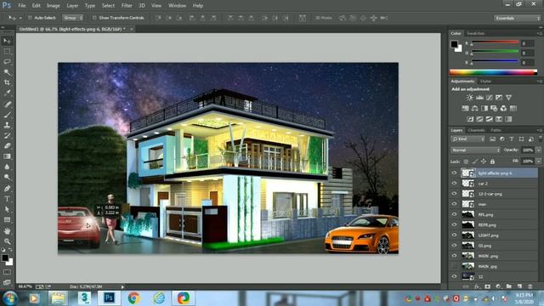The height and width of the screenshot is (306, 544).
Task: Switch to the Swatches tab
Action: [x=475, y=33]
